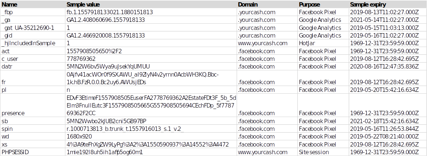Click the _gid cookie name cell
427x156 pixels.
pos(8,35)
